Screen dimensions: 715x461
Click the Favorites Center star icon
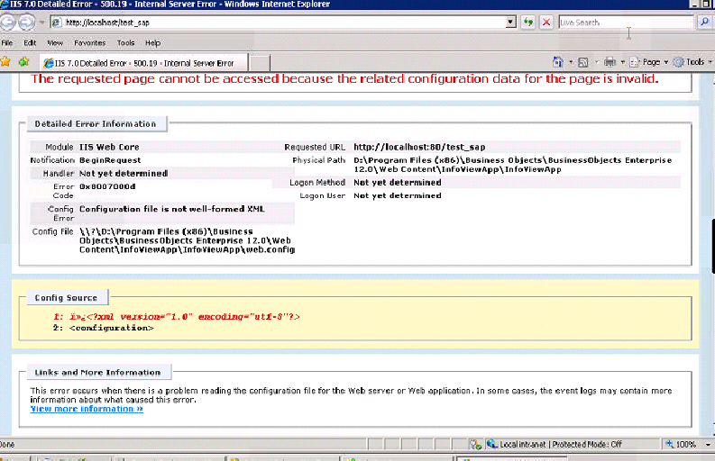5,61
